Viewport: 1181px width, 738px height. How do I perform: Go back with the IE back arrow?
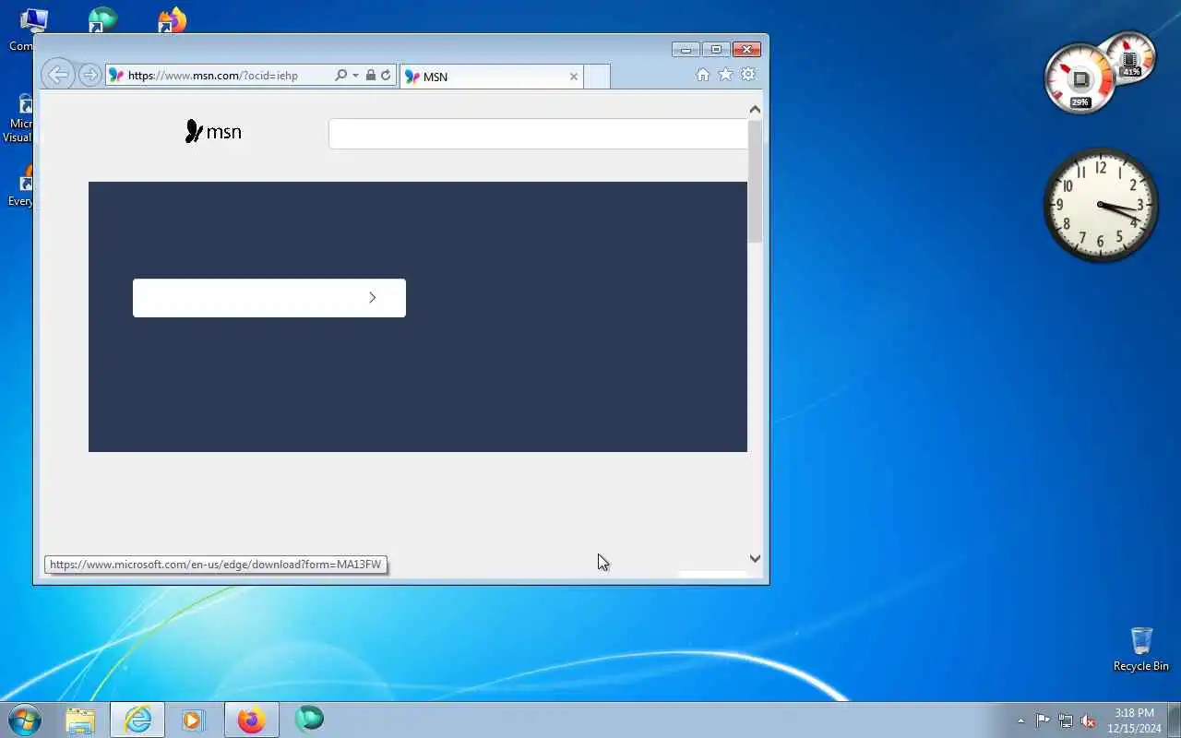coord(58,75)
